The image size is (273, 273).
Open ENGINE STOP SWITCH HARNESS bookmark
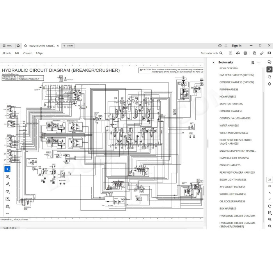[238, 151]
